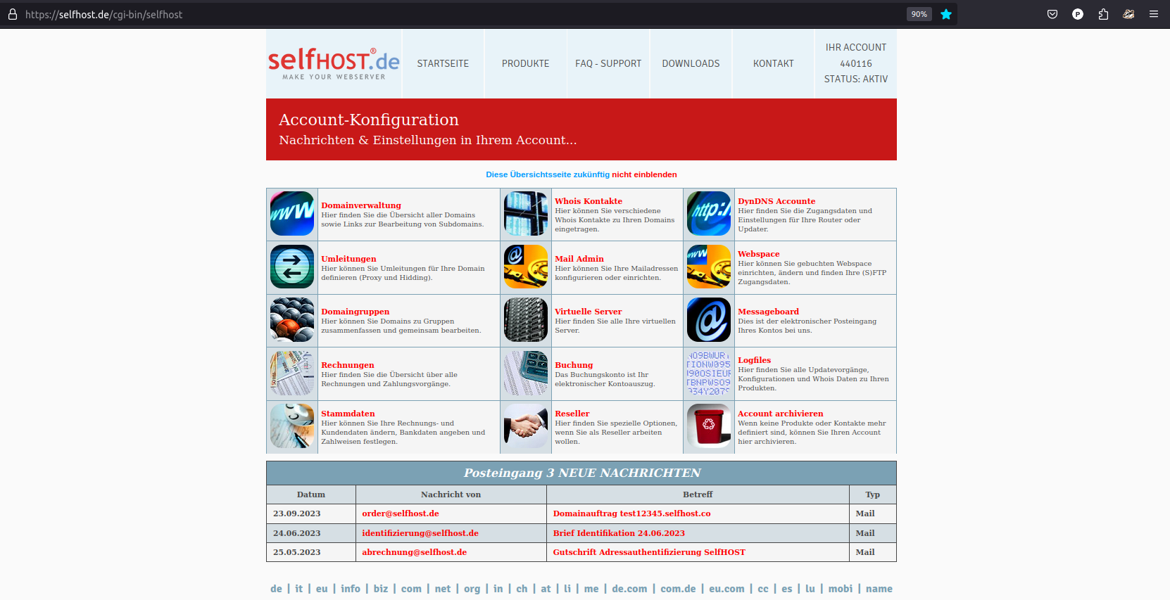This screenshot has width=1170, height=600.
Task: Click the Mail Admin icon
Action: (x=525, y=267)
